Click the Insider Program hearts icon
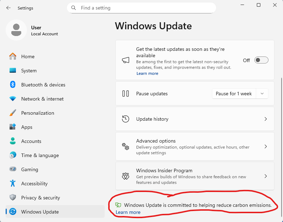Image resolution: width=283 pixels, height=222 pixels. [126, 176]
